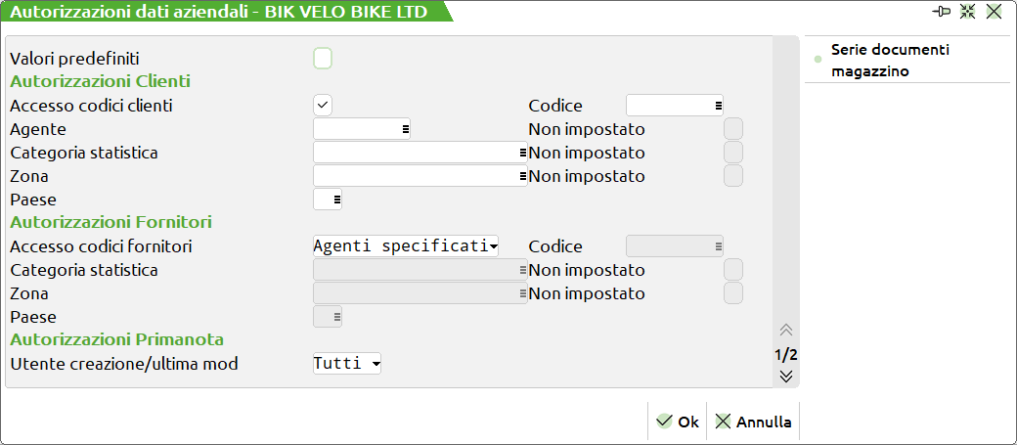Close the Autorizzazioni dati aziendali window

pyautogui.click(x=995, y=12)
